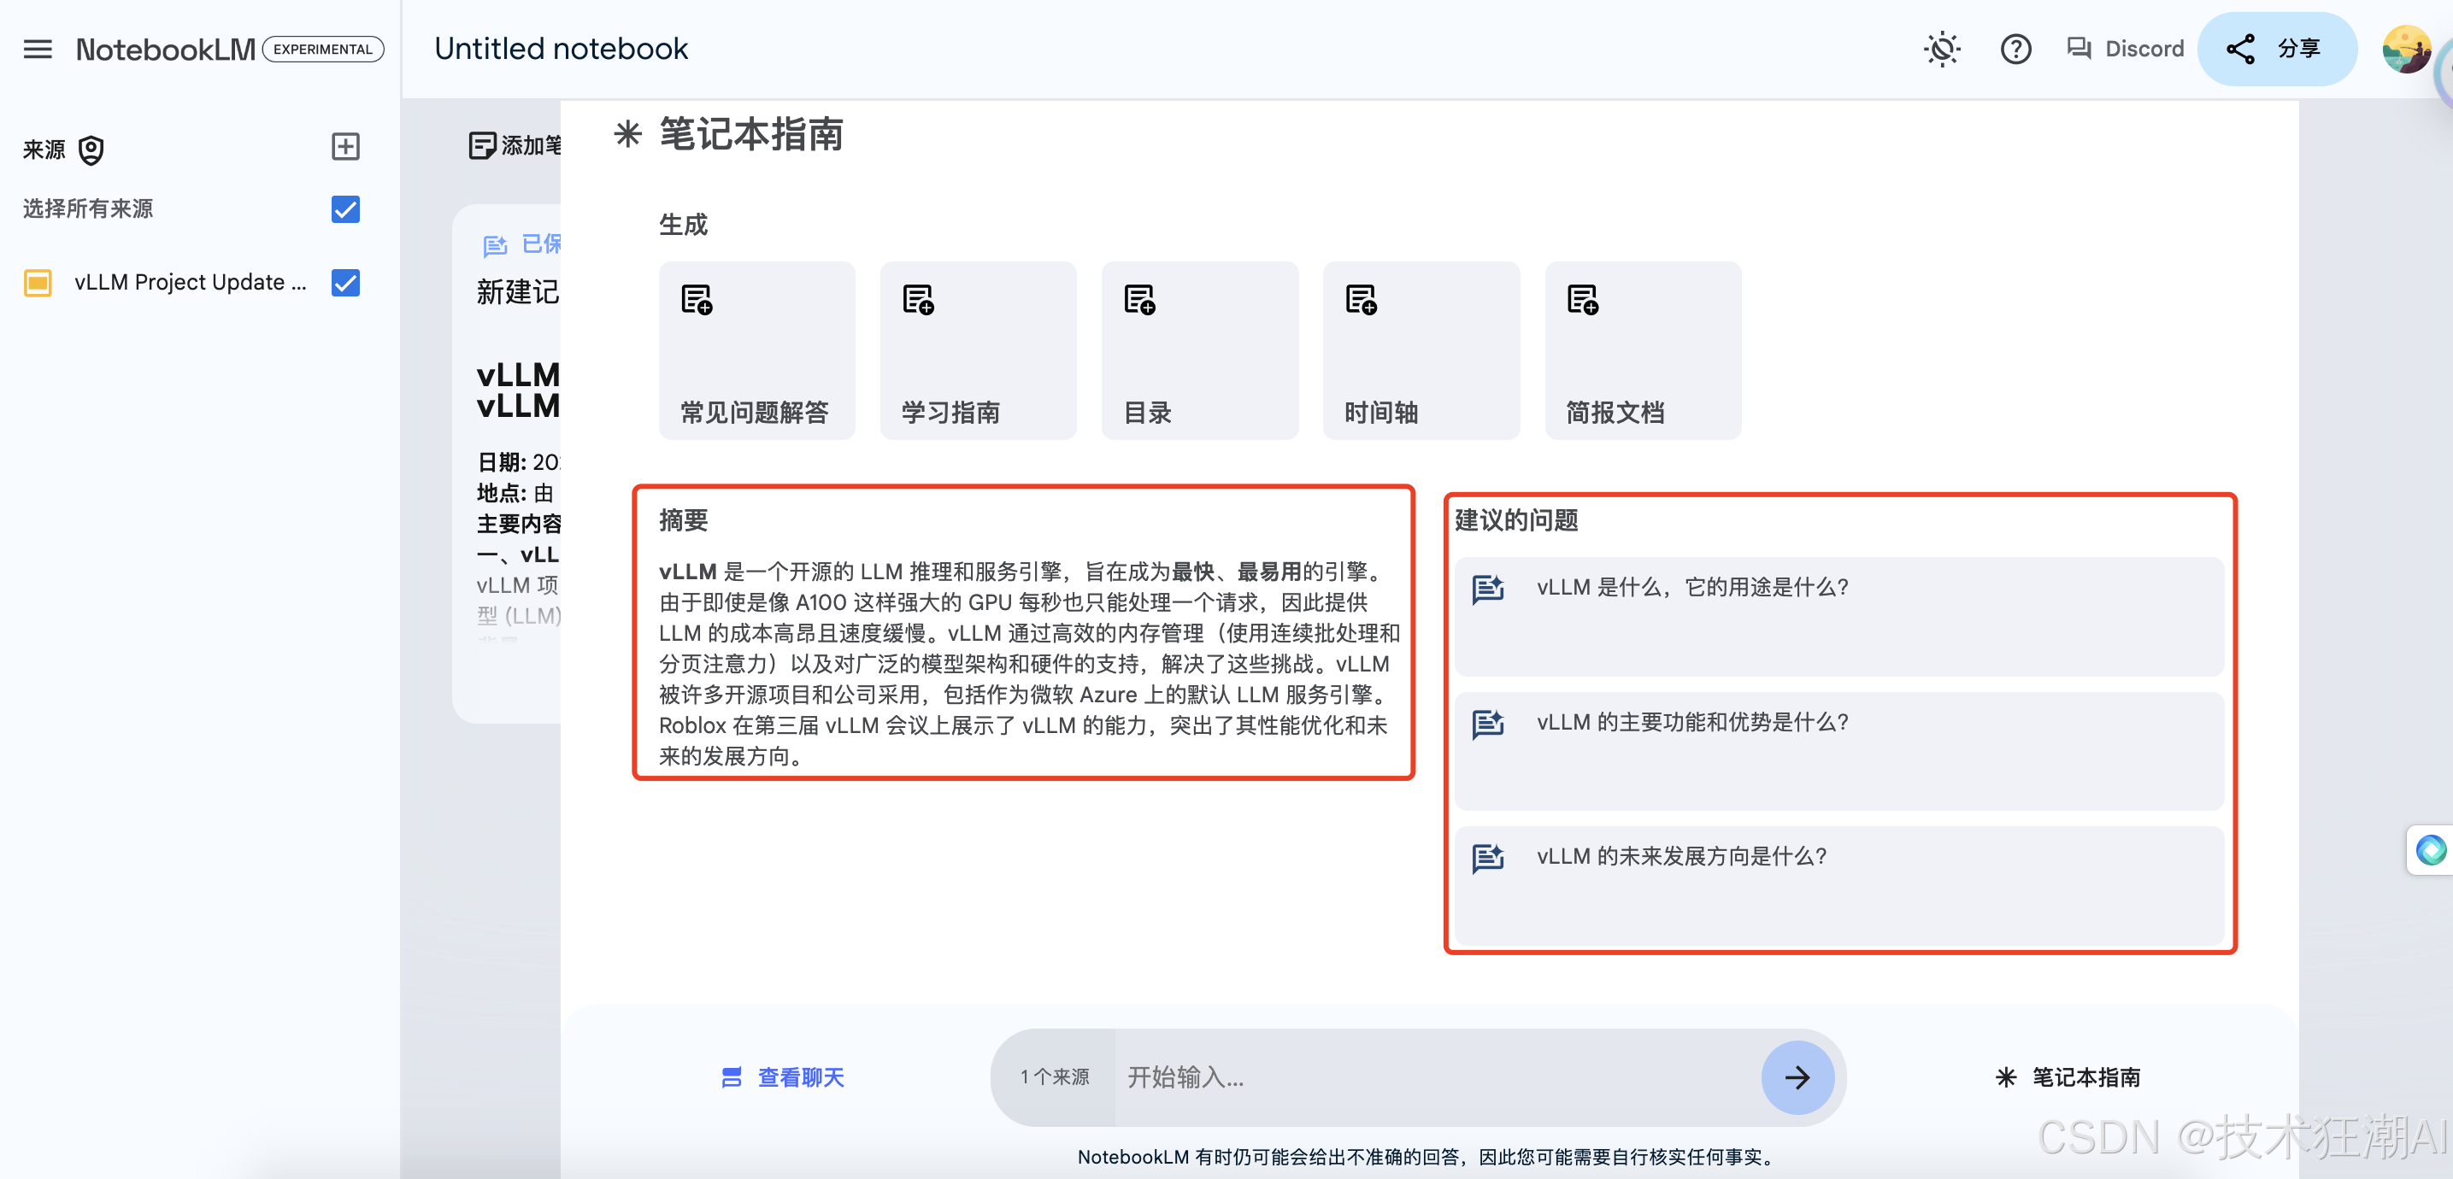This screenshot has width=2453, height=1179.
Task: Open the vLLM Project Update source
Action: 191,283
